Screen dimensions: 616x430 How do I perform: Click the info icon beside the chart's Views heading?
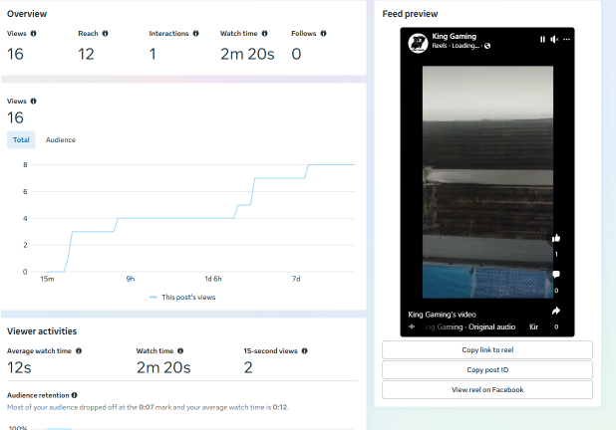pos(34,101)
